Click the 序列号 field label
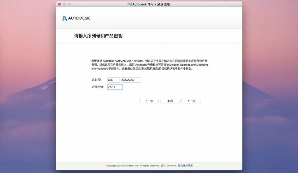 (x=97, y=80)
